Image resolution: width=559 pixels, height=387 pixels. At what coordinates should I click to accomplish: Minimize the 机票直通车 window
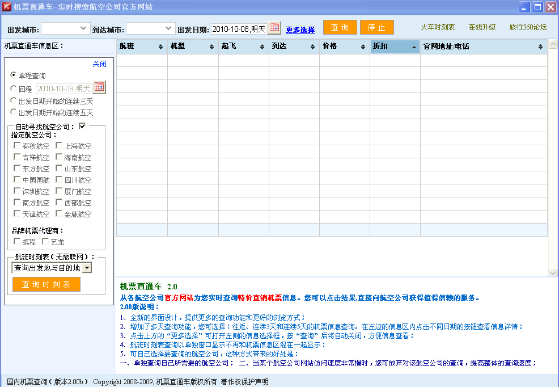(x=524, y=7)
